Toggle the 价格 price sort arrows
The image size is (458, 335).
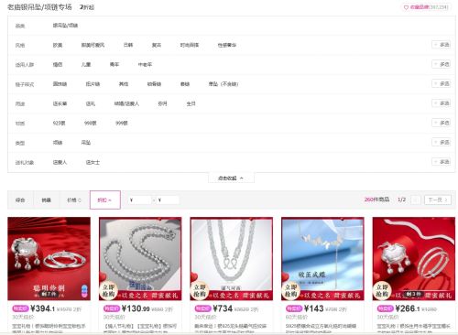click(74, 200)
